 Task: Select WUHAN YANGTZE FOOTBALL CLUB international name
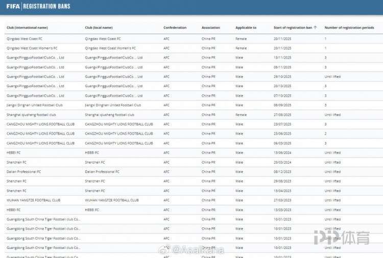click(33, 200)
